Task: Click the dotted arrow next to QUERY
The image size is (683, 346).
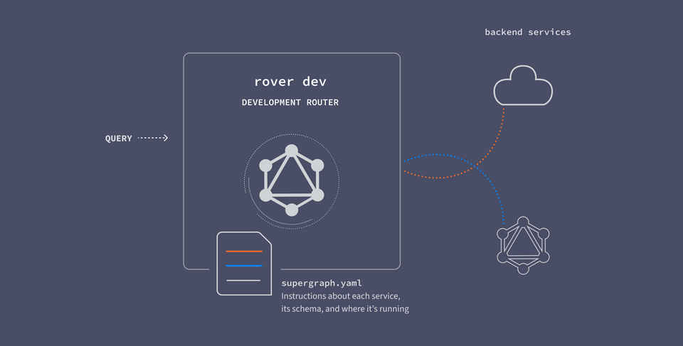Action: (153, 138)
